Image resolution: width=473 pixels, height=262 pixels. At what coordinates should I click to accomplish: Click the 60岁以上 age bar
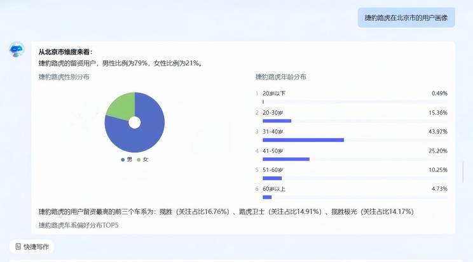click(267, 197)
